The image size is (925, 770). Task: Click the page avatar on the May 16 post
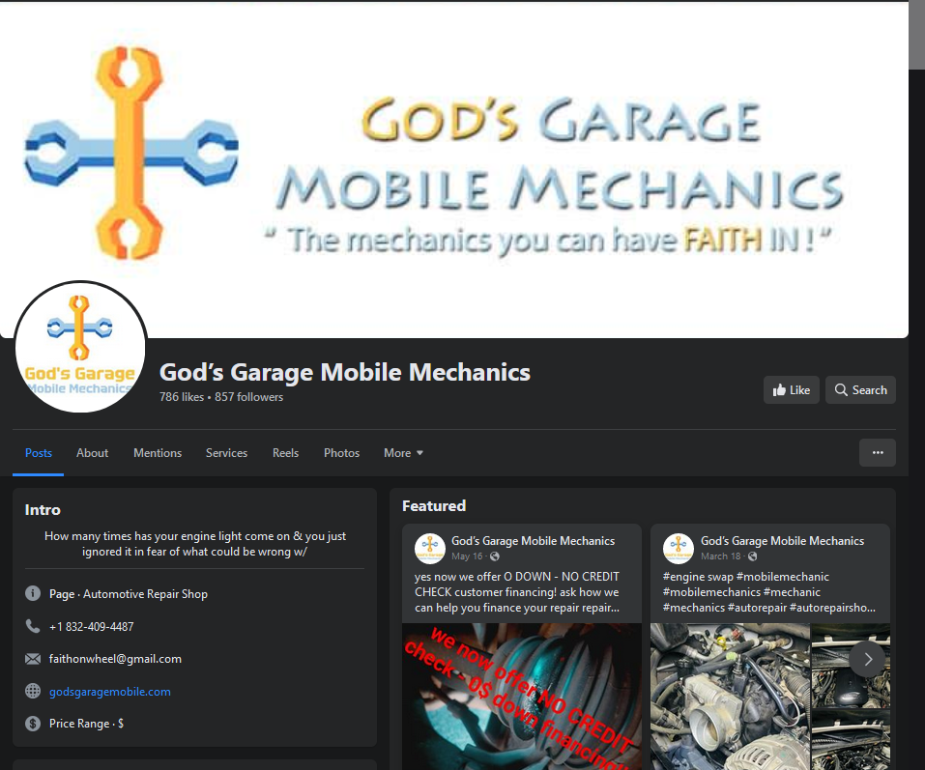pyautogui.click(x=428, y=548)
